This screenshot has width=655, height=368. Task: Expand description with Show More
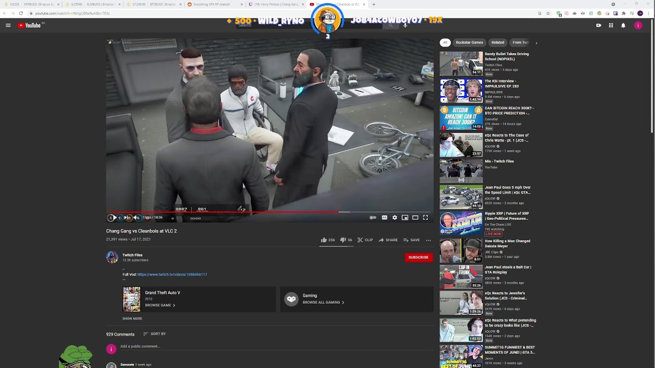(132, 318)
